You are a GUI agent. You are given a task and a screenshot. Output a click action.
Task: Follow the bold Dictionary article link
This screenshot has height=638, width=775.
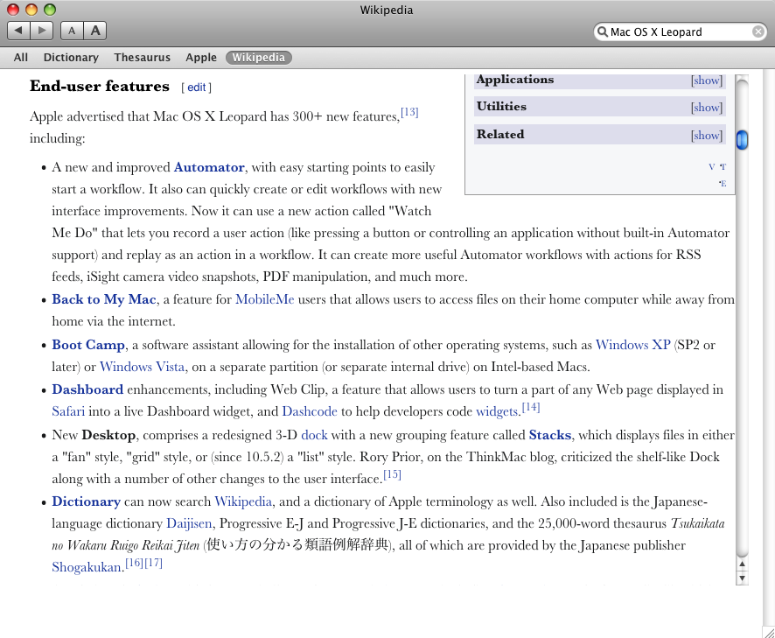[86, 501]
